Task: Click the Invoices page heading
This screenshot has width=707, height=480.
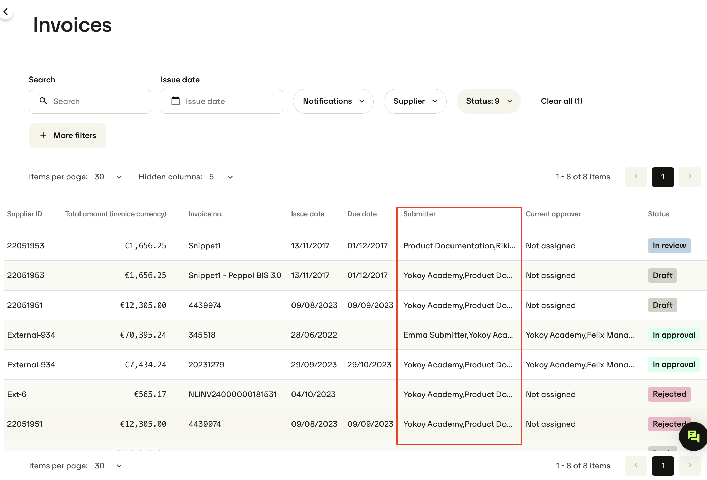Action: point(72,25)
